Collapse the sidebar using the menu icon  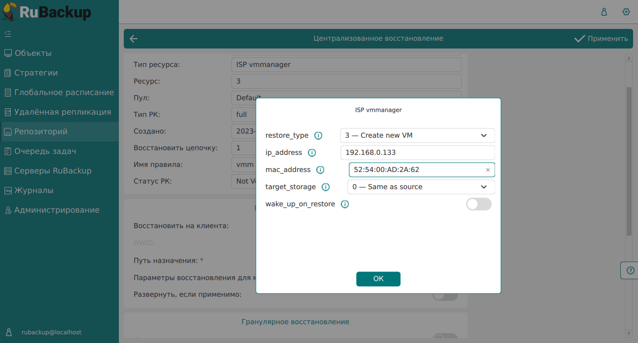[x=7, y=34]
